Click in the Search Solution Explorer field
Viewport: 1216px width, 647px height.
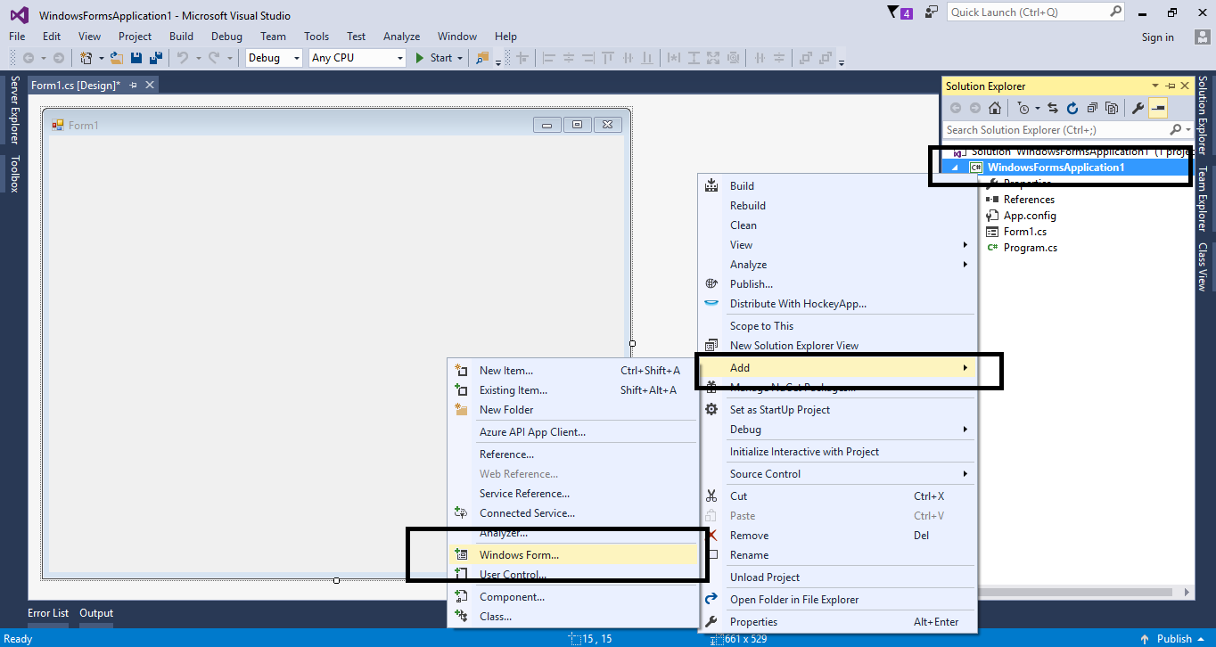pyautogui.click(x=1067, y=130)
